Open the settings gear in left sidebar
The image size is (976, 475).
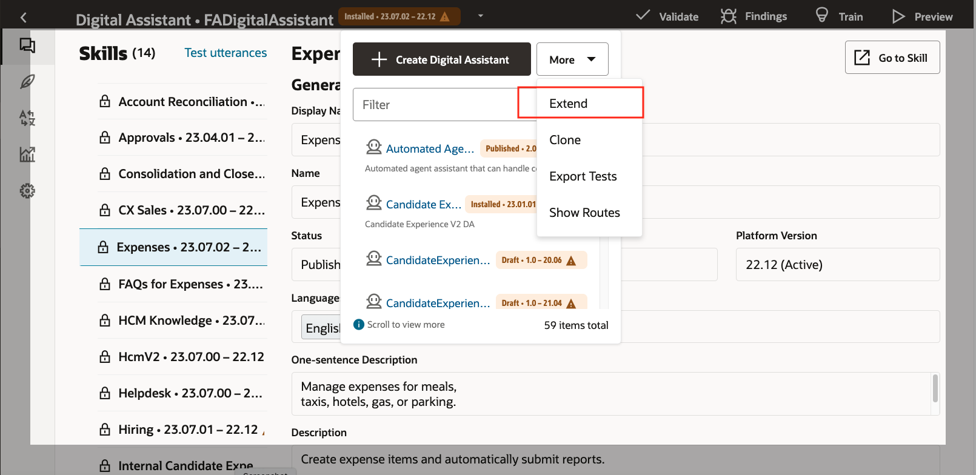pos(27,191)
